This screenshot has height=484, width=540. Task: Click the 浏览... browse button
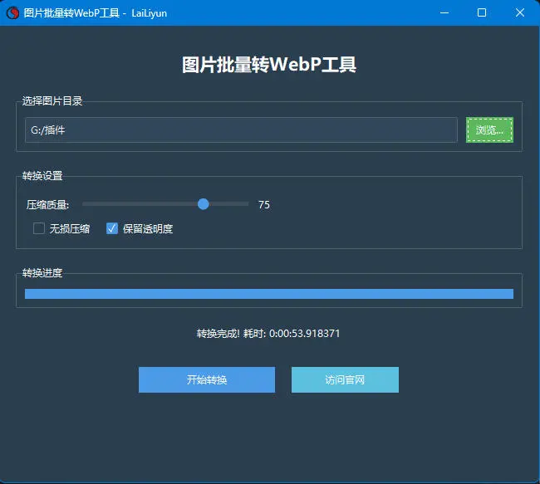[x=489, y=130]
